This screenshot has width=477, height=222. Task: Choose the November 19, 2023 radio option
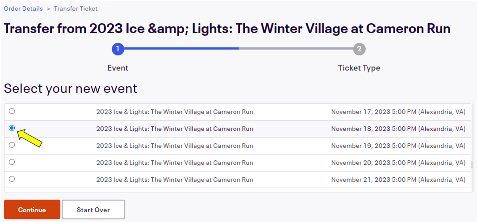pos(12,145)
